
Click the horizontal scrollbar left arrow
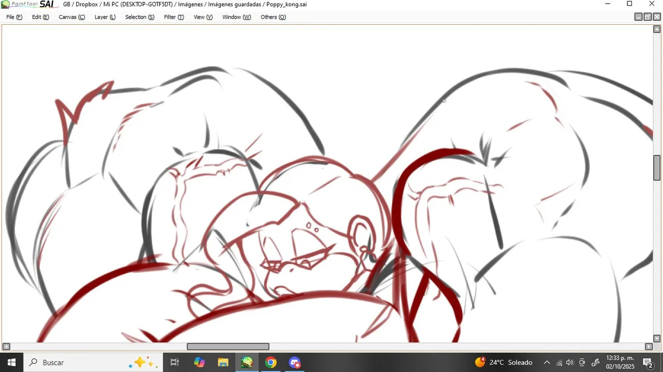pos(6,347)
